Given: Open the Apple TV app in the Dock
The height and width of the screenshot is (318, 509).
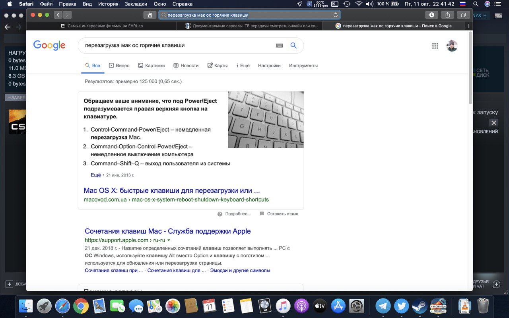Looking at the screenshot, I should pyautogui.click(x=320, y=306).
